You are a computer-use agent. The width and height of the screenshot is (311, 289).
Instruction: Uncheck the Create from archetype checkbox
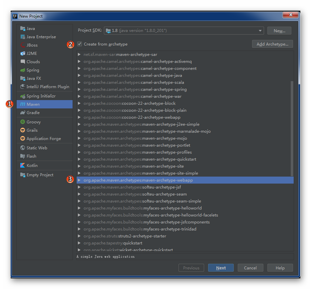pyautogui.click(x=79, y=44)
